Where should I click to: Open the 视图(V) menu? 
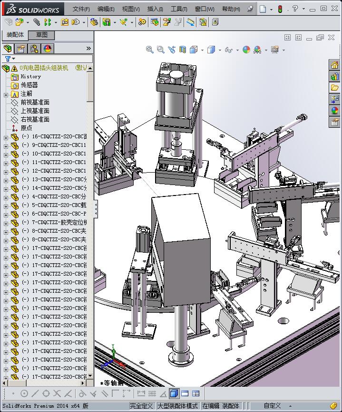[131, 9]
